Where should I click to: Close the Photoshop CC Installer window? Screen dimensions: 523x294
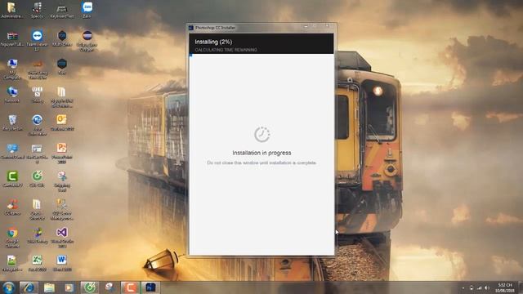(x=328, y=26)
